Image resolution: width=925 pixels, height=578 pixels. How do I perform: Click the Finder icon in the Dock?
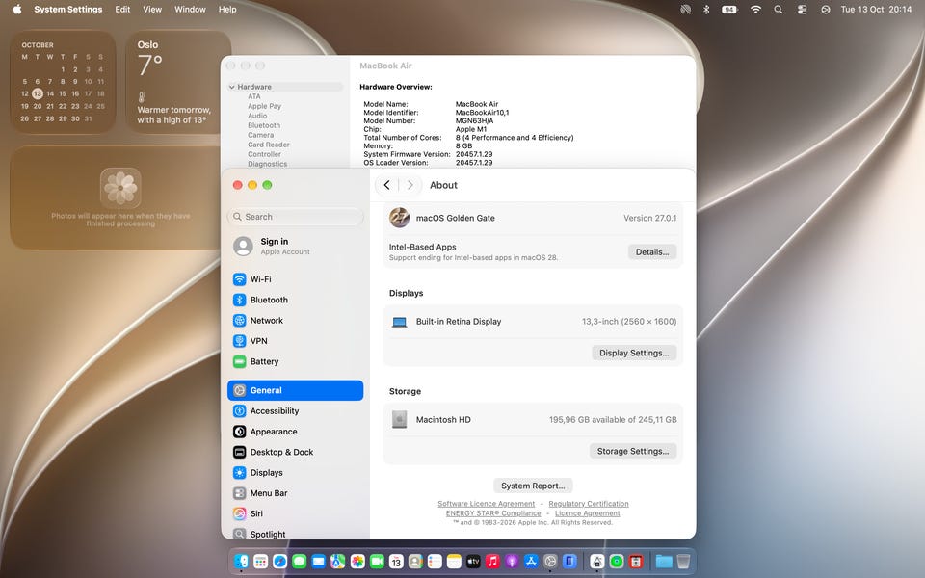[x=241, y=562]
